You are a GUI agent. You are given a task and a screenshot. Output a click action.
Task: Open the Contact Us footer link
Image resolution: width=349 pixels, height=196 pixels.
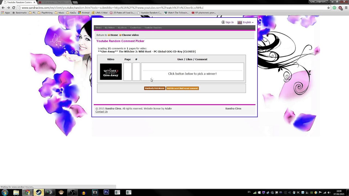101,112
